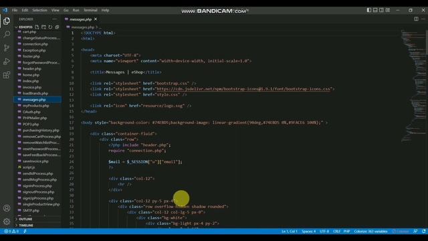Open the Run menu

(76, 10)
